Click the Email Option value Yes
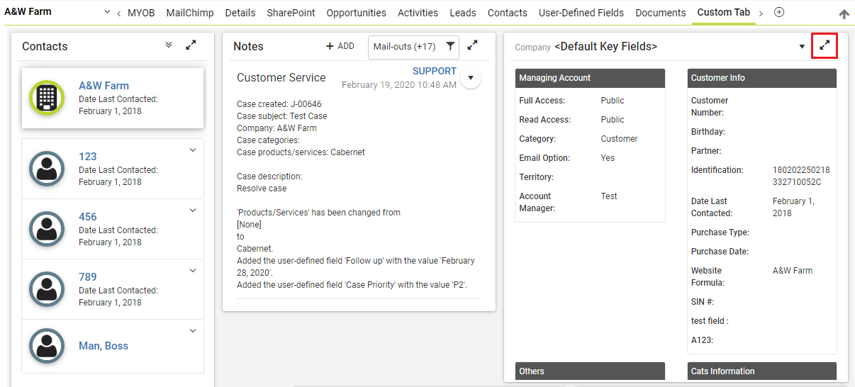This screenshot has width=855, height=387. 608,158
